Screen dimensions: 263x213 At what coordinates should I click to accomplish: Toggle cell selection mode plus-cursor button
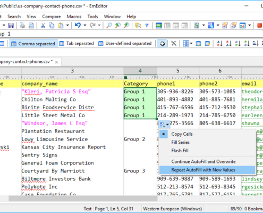tap(162, 44)
